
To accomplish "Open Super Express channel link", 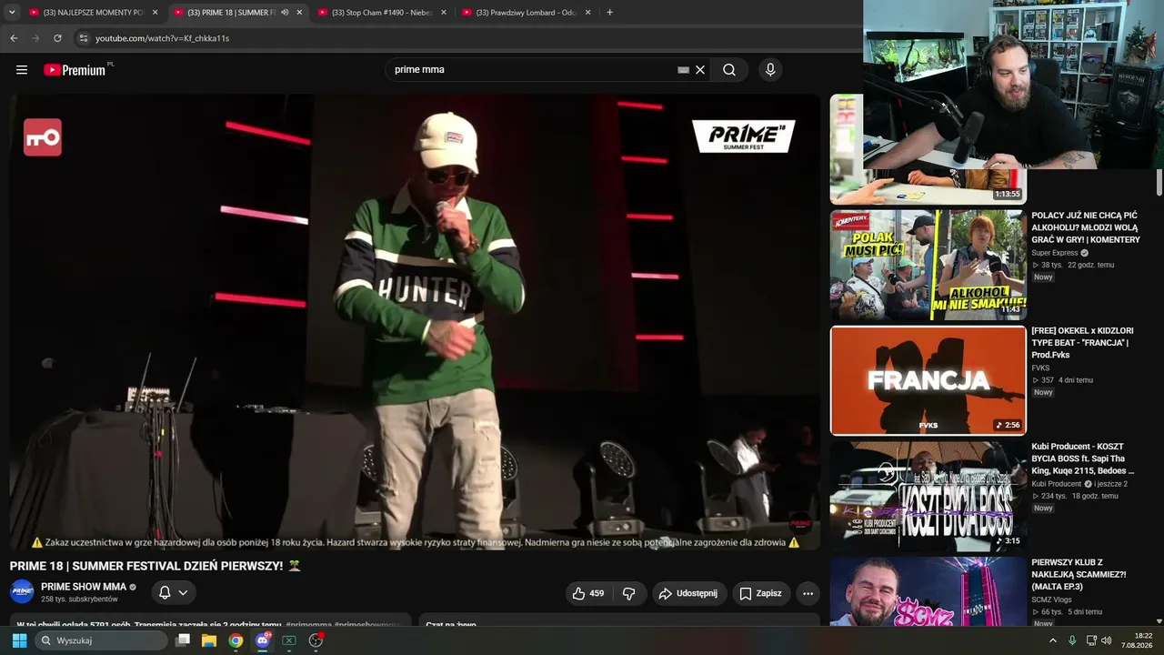I will click(x=1055, y=253).
